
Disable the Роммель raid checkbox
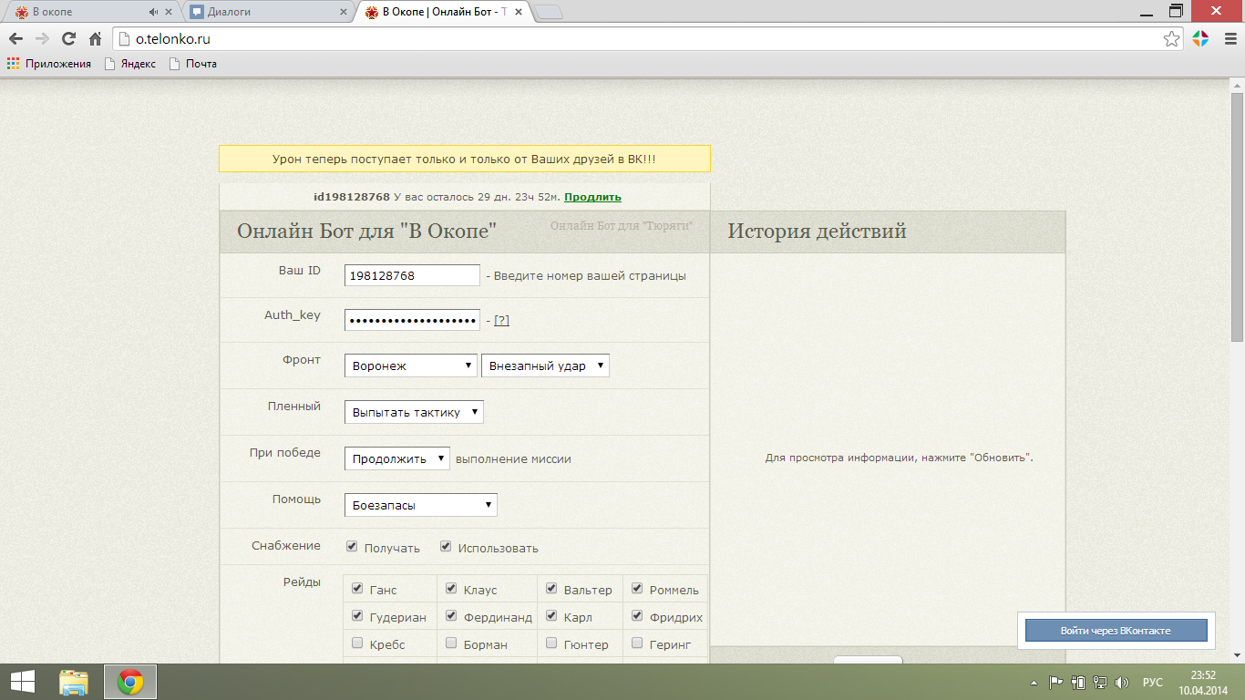[x=637, y=589]
